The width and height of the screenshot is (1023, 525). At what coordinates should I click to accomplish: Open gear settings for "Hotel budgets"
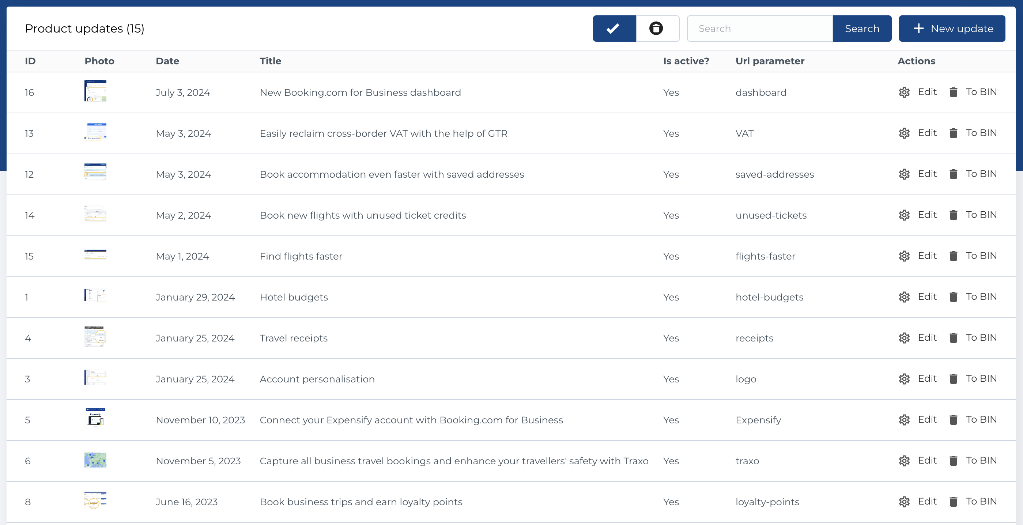(904, 297)
